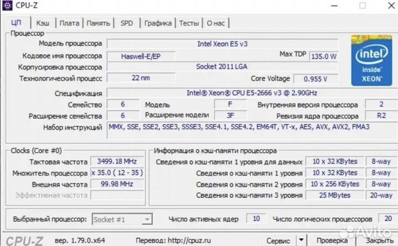Select the Память tab

pyautogui.click(x=98, y=23)
